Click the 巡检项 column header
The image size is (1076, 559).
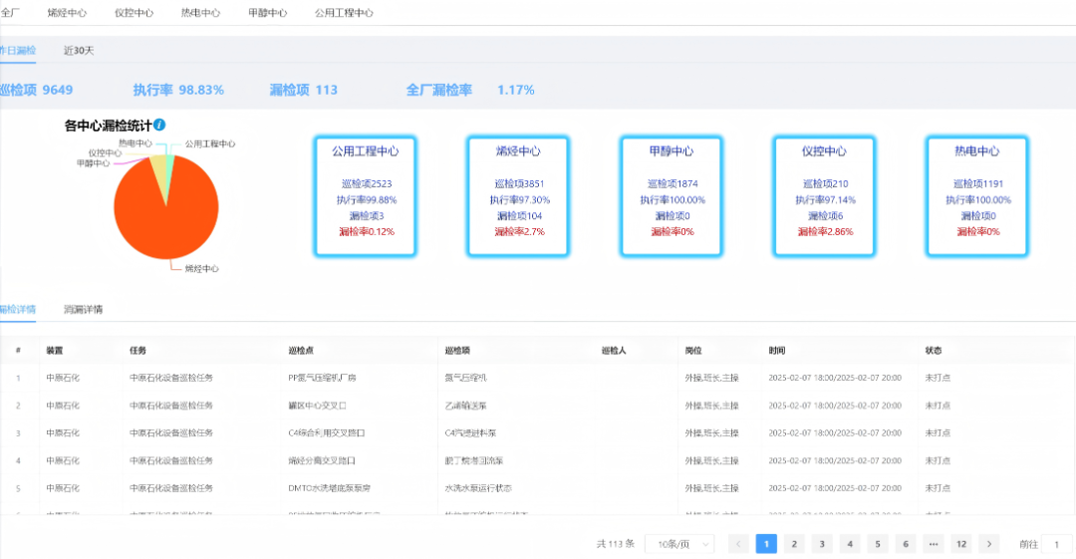pyautogui.click(x=457, y=350)
